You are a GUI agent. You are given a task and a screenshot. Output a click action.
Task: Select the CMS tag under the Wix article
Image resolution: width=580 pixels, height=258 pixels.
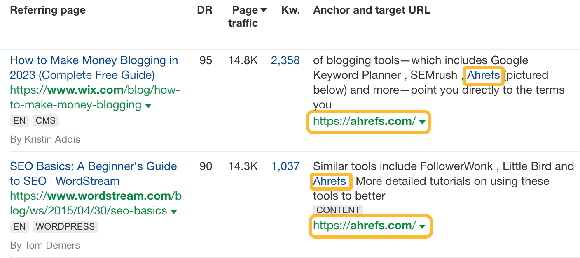[x=45, y=120]
